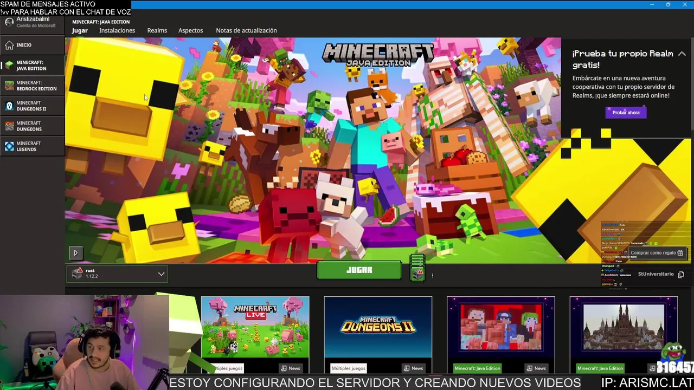This screenshot has height=390, width=694.
Task: Click the StUniversitario username text
Action: [656, 274]
